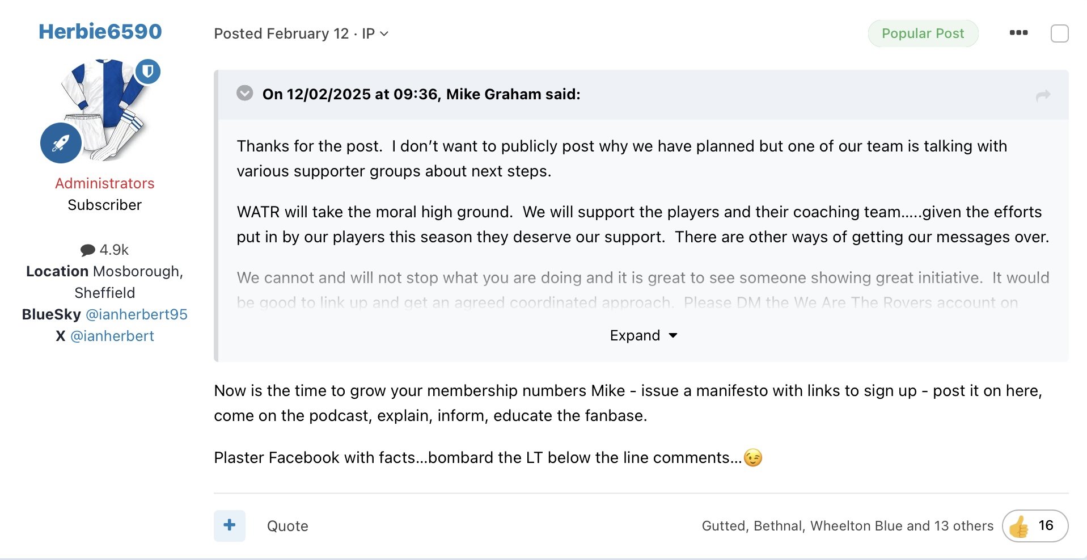The image size is (1087, 560).
Task: Show the list of users who reacted
Action: 847,526
